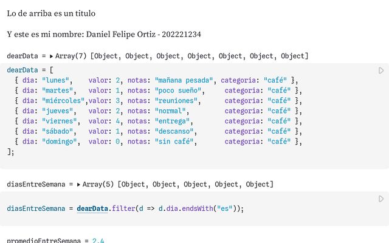Expand the Array(7) output triangle
This screenshot has width=389, height=243.
(x=51, y=56)
